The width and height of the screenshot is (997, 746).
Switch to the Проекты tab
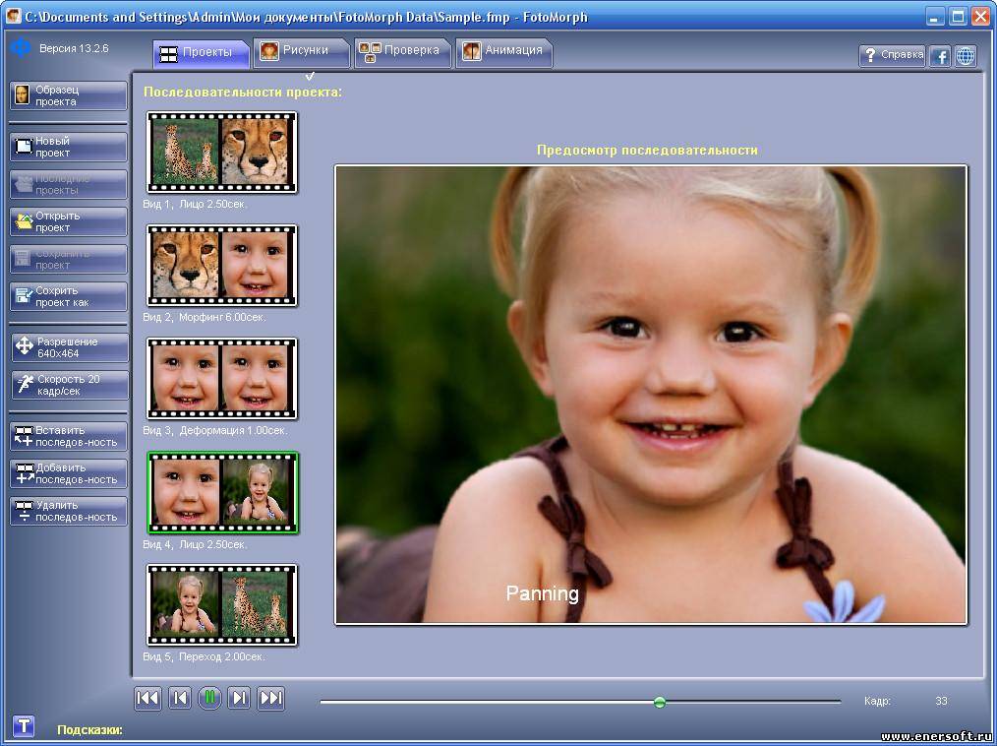[x=201, y=52]
